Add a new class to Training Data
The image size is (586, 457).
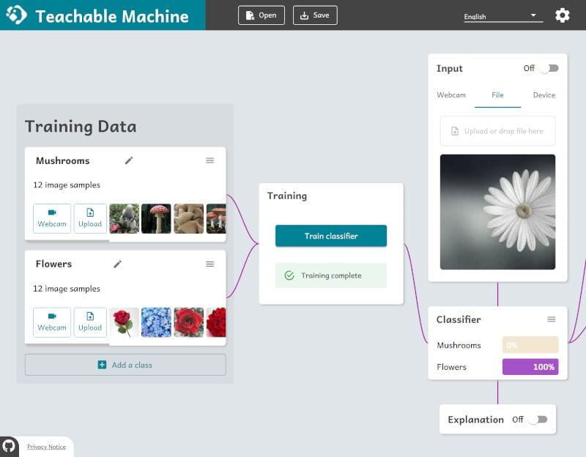(x=125, y=365)
